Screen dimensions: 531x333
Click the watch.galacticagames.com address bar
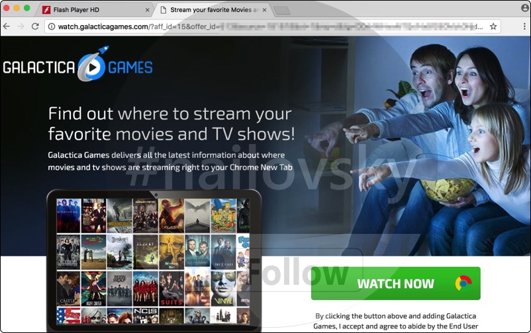273,26
